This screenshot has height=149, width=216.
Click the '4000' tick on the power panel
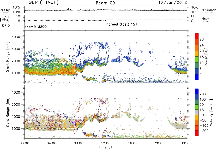[x=16, y=37]
